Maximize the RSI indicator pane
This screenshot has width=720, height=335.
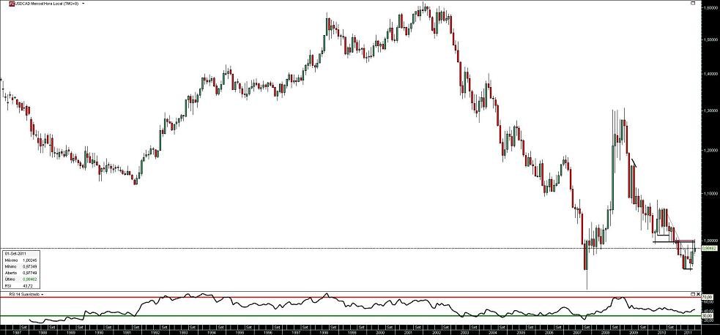pos(693,294)
